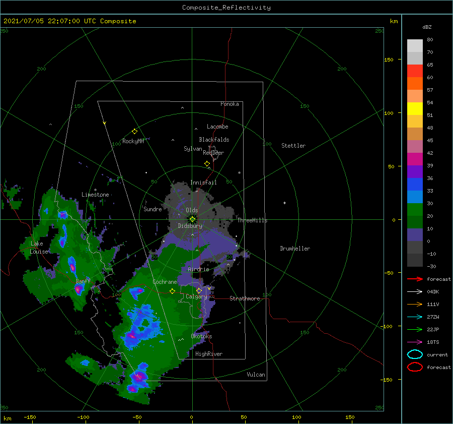Viewport: 453px width, 424px height.
Task: Click the magenta storm core near Banff
Action: 78,289
